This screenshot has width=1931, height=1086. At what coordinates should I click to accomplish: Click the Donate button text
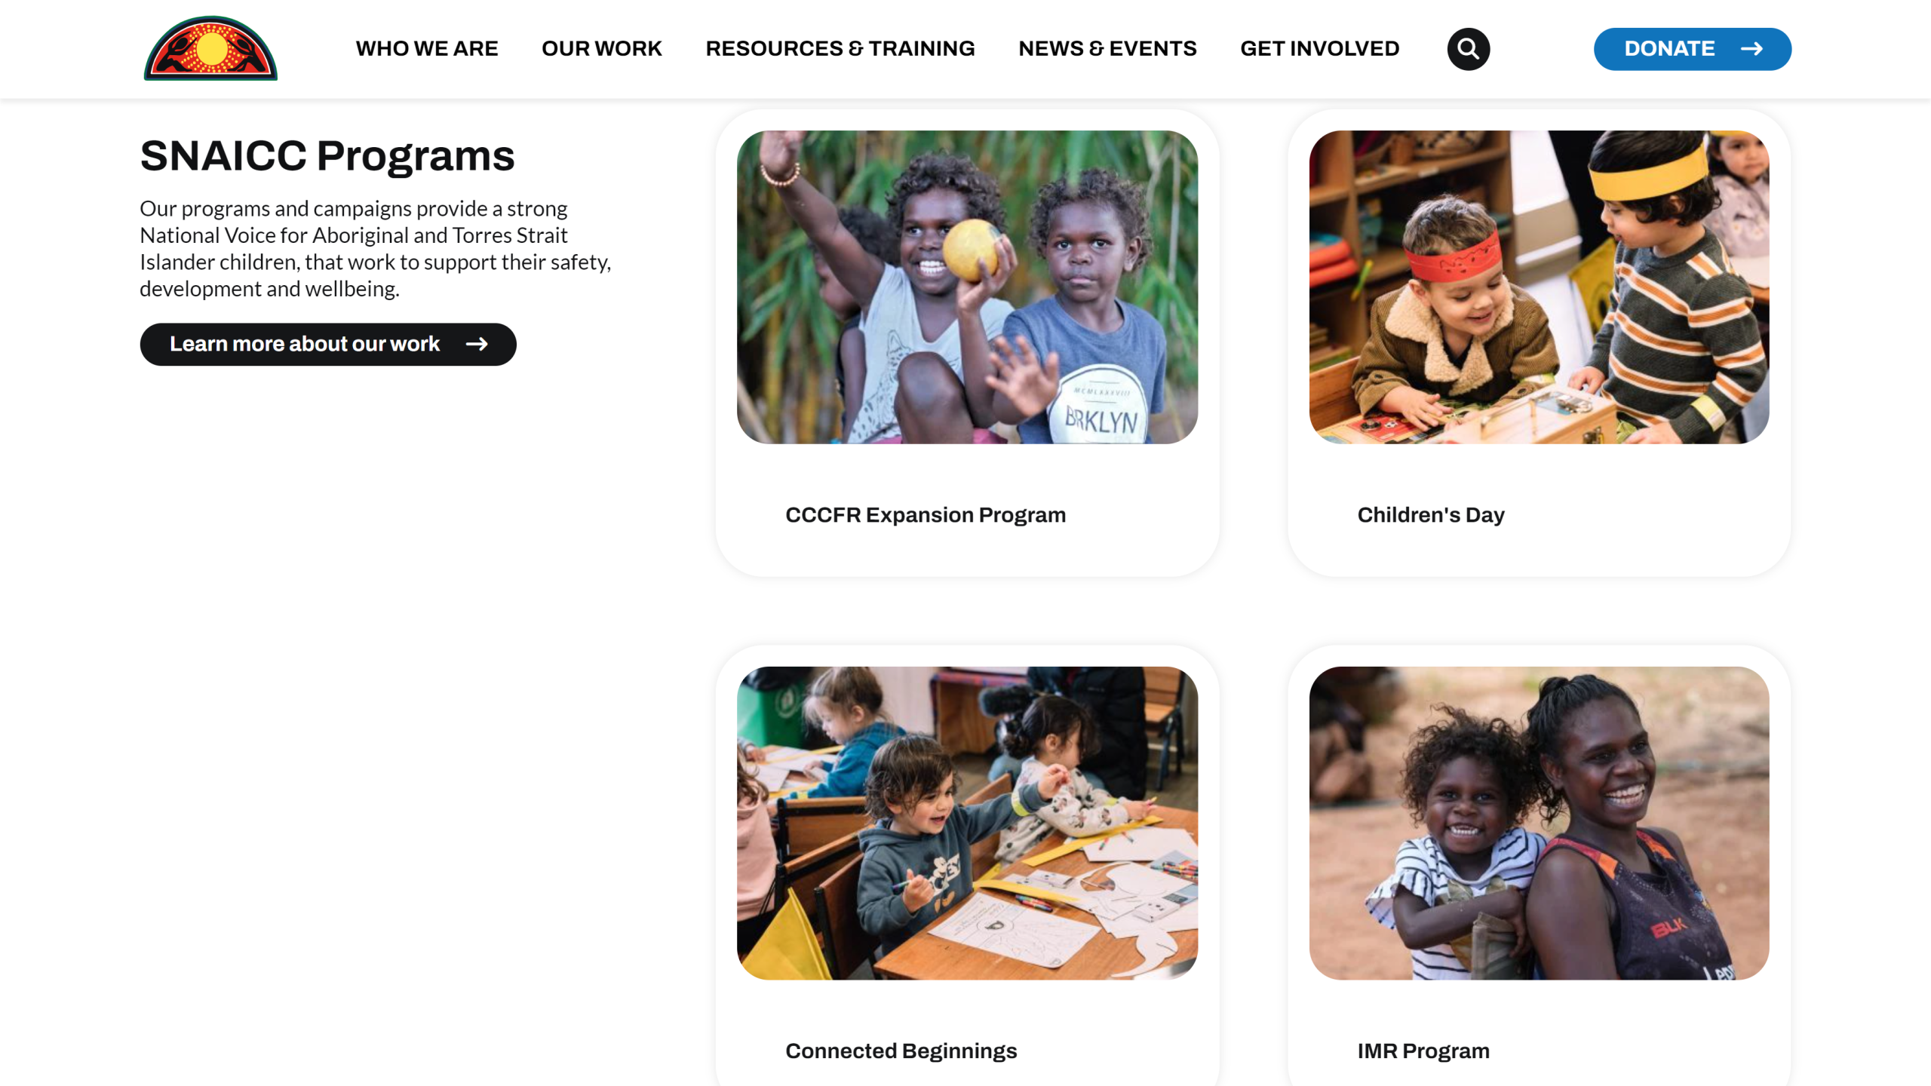1669,49
